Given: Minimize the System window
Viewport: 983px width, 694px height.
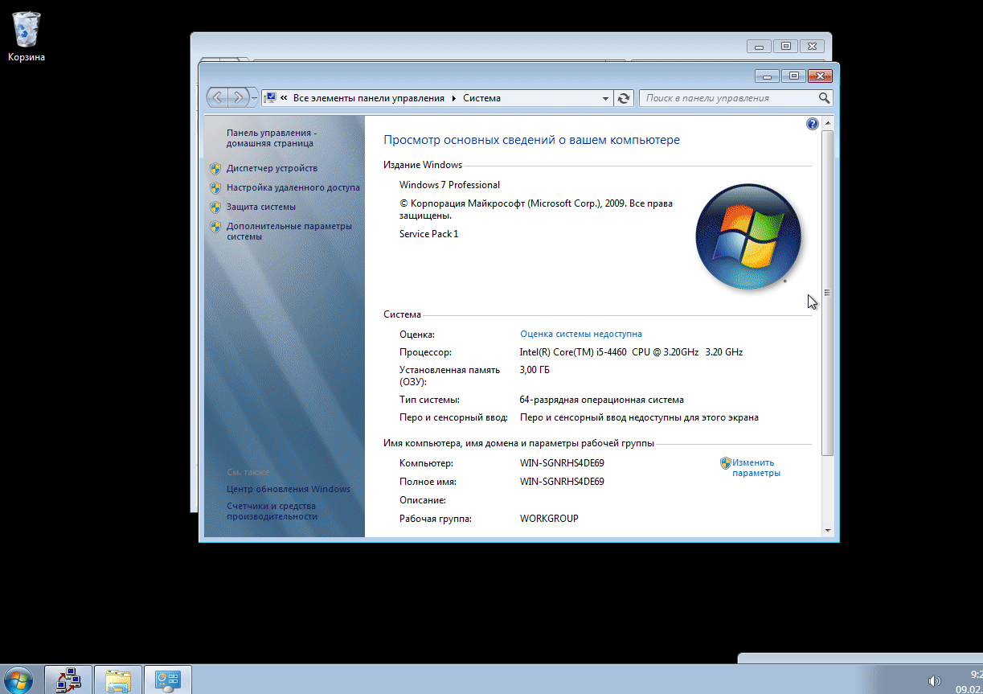Looking at the screenshot, I should pos(767,76).
